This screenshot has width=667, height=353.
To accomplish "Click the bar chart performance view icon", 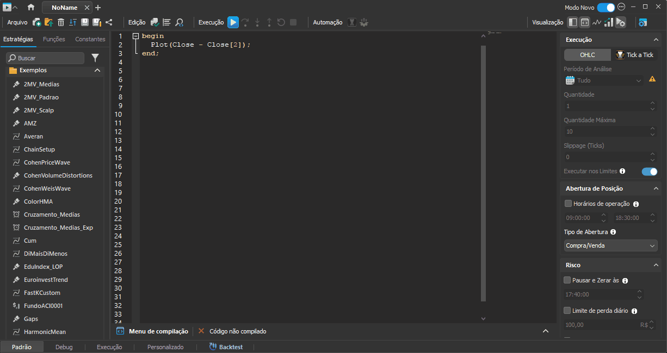I will point(609,22).
